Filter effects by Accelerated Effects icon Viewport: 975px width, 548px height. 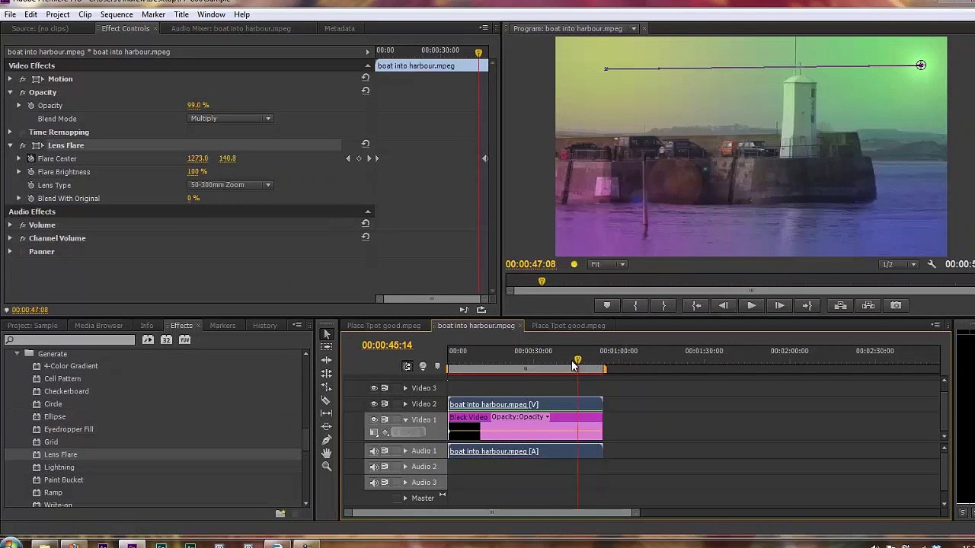pos(148,339)
